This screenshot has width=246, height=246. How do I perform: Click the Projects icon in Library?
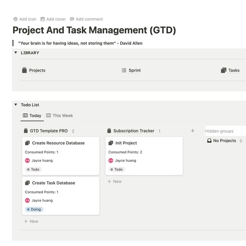click(24, 71)
